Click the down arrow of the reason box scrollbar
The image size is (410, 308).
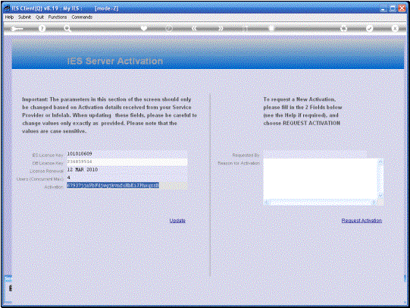point(380,196)
